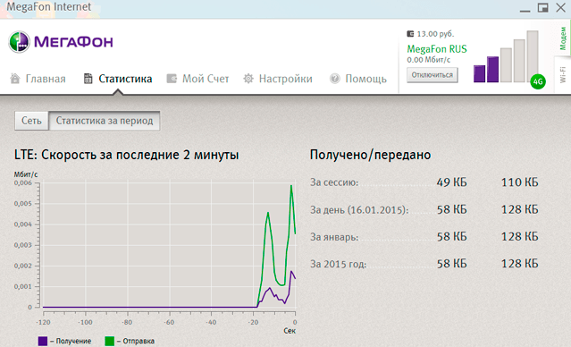Click the MegaFon logo icon
Image resolution: width=571 pixels, height=347 pixels.
coord(19,42)
